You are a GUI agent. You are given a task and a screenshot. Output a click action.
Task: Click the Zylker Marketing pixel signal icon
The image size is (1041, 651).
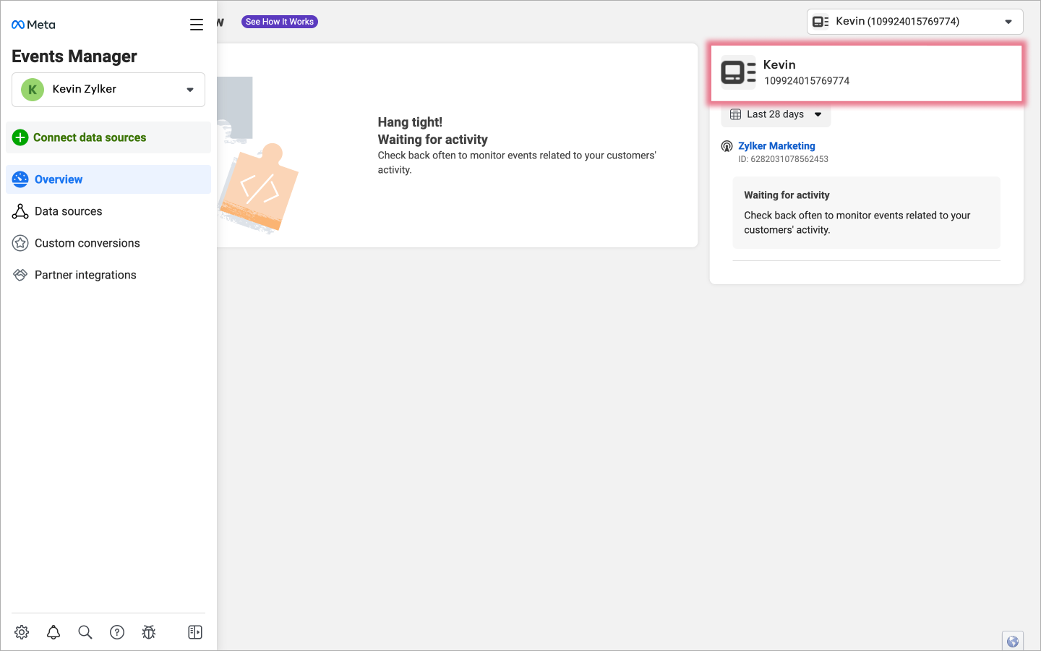tap(727, 147)
